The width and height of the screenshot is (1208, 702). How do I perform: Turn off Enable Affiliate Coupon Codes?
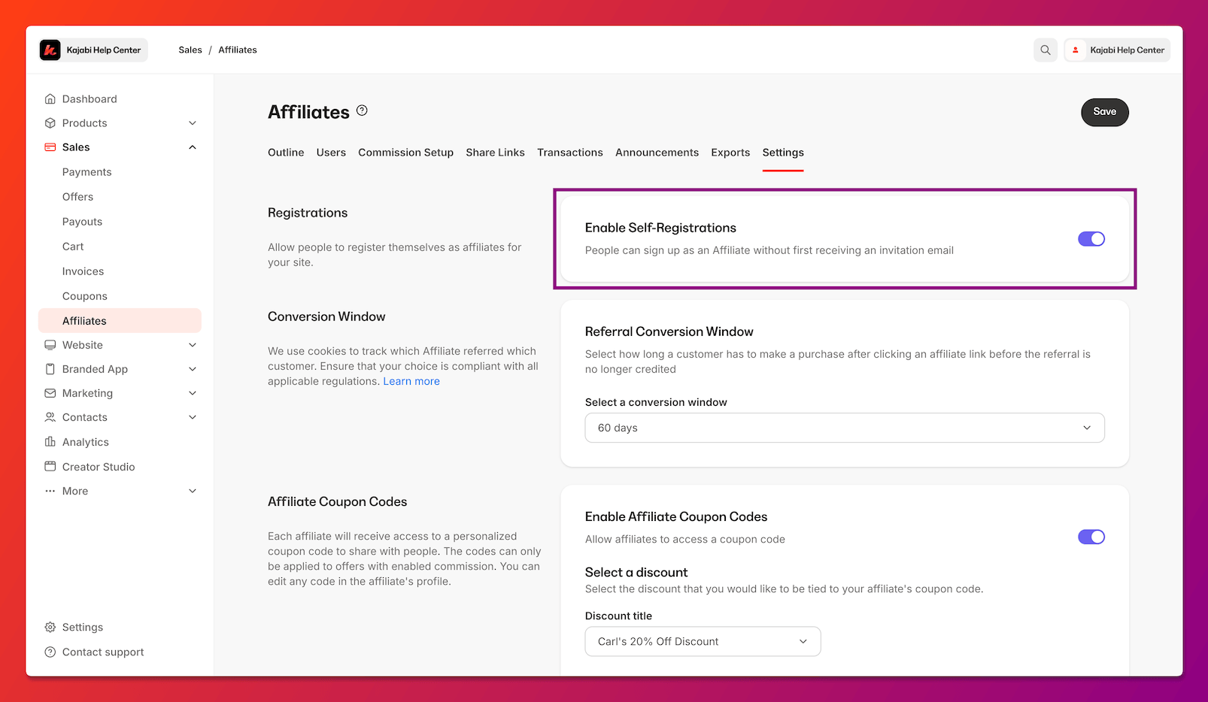pos(1091,537)
